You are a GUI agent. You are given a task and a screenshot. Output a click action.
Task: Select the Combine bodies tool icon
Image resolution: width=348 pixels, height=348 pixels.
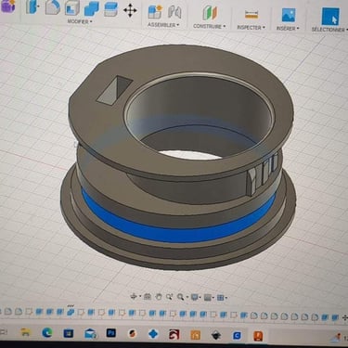tap(92, 8)
